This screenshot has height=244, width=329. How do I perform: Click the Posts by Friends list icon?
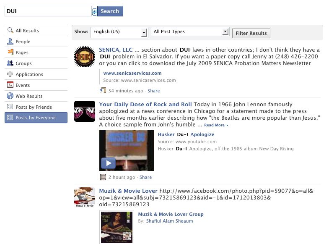coord(10,107)
